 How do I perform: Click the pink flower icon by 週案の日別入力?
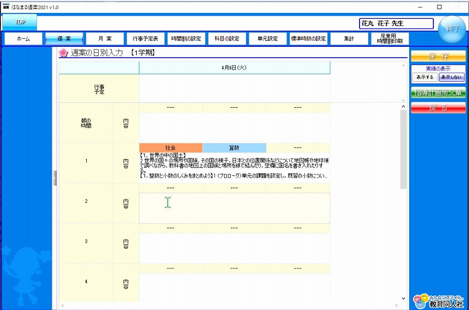[x=64, y=53]
